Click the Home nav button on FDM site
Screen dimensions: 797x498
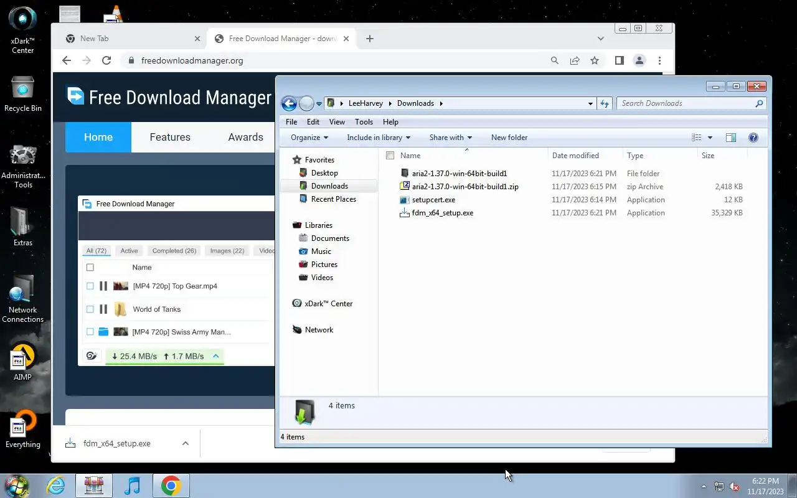coord(98,138)
